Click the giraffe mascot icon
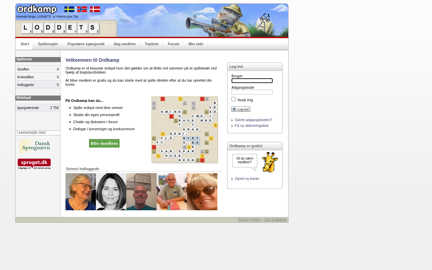This screenshot has width=432, height=270. tap(270, 162)
